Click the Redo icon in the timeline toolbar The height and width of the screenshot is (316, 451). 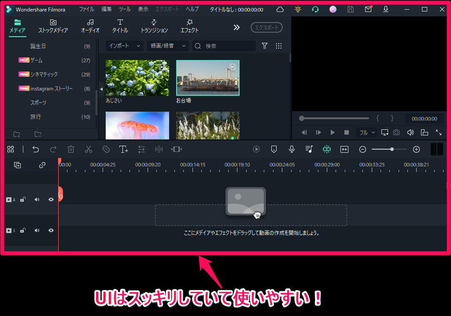(x=53, y=149)
